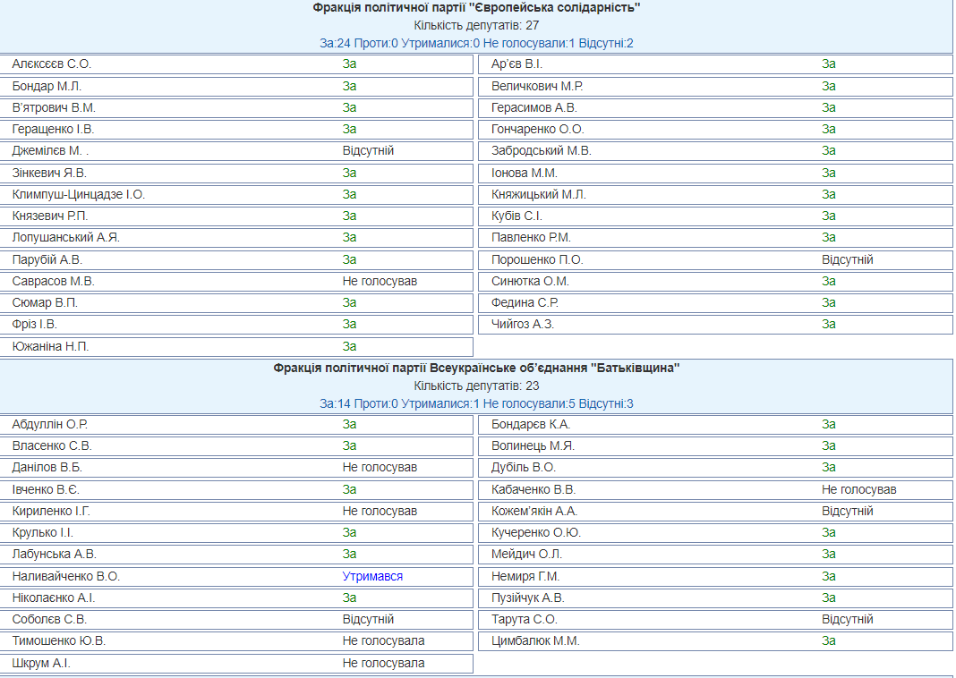The height and width of the screenshot is (678, 956).
Task: Select the name Ніколаєнко А.І.
Action: [x=54, y=598]
